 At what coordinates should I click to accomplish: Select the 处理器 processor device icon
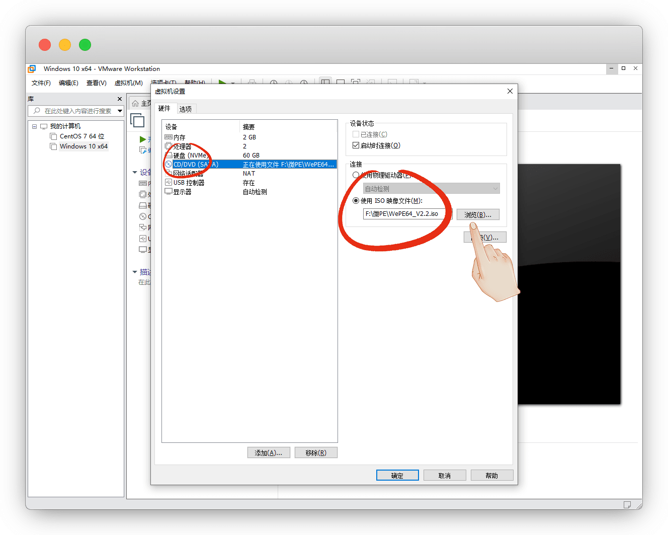[169, 146]
